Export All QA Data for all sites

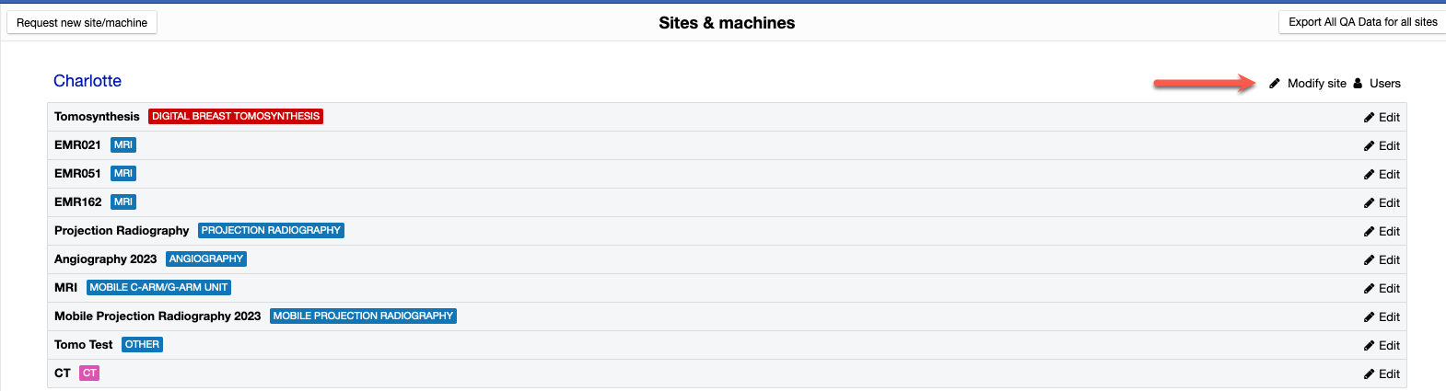pos(1362,22)
